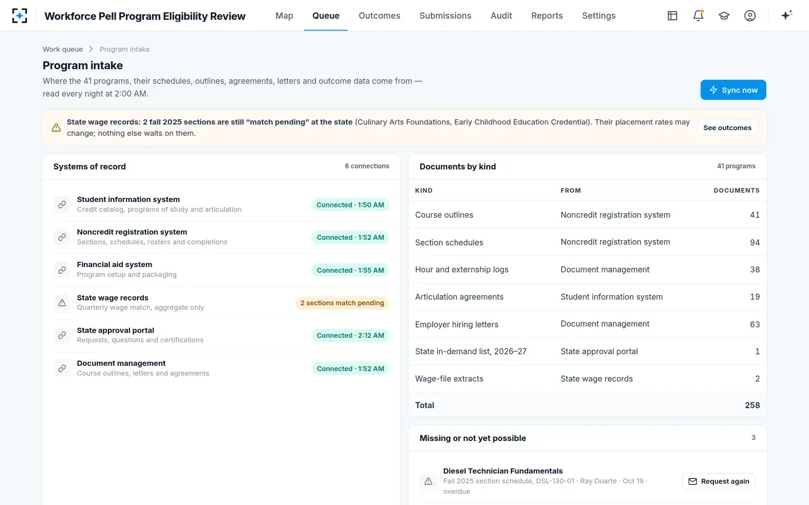Click link icon for Document management
809x505 pixels.
pyautogui.click(x=62, y=368)
